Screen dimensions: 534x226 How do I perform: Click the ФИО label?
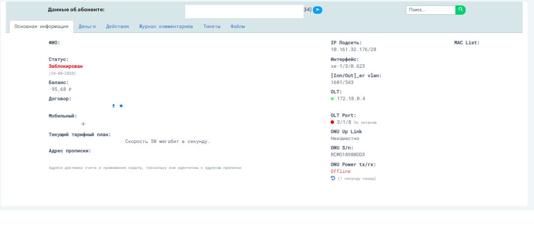click(54, 43)
